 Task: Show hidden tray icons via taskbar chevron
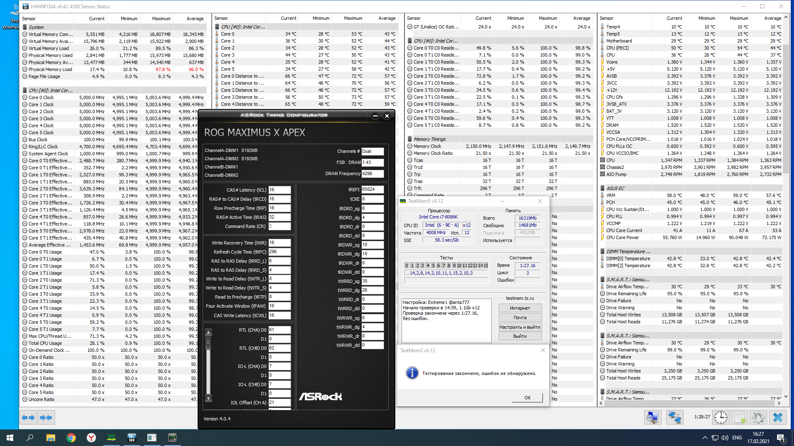point(705,438)
